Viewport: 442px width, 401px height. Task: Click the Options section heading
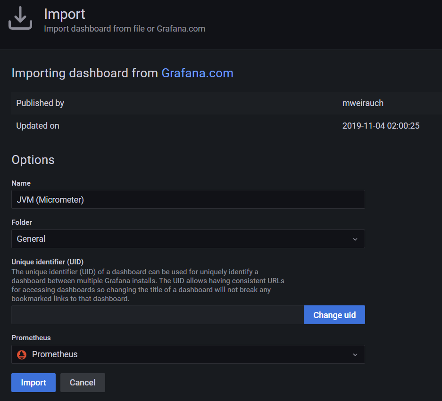[33, 160]
